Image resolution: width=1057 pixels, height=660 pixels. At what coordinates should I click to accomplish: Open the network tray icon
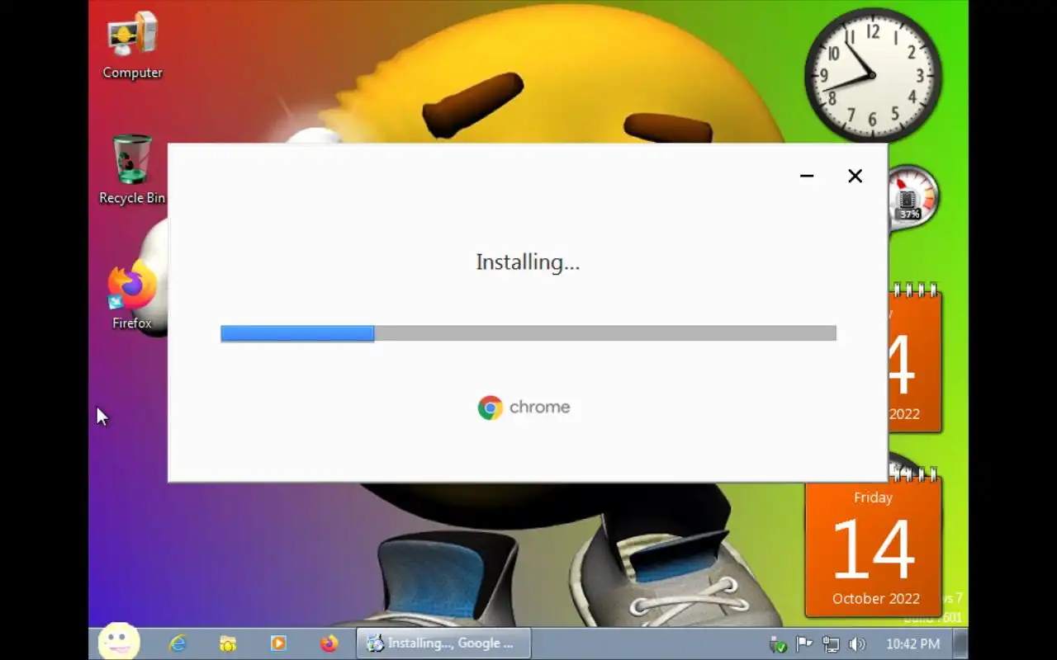(x=831, y=644)
